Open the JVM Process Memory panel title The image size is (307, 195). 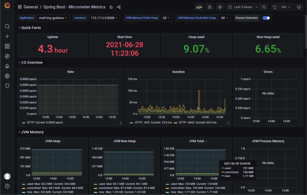point(268,141)
